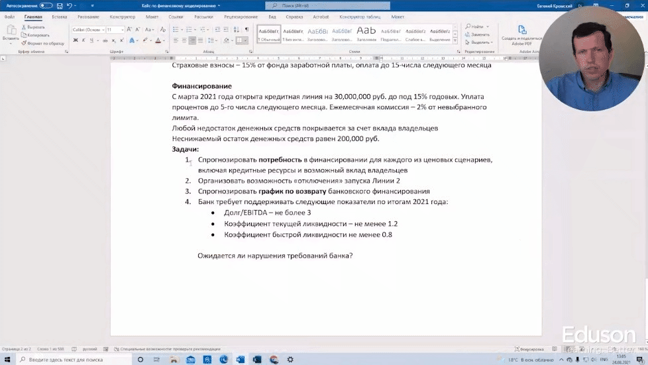648x365 pixels.
Task: Click the Bullets list icon
Action: (x=176, y=30)
